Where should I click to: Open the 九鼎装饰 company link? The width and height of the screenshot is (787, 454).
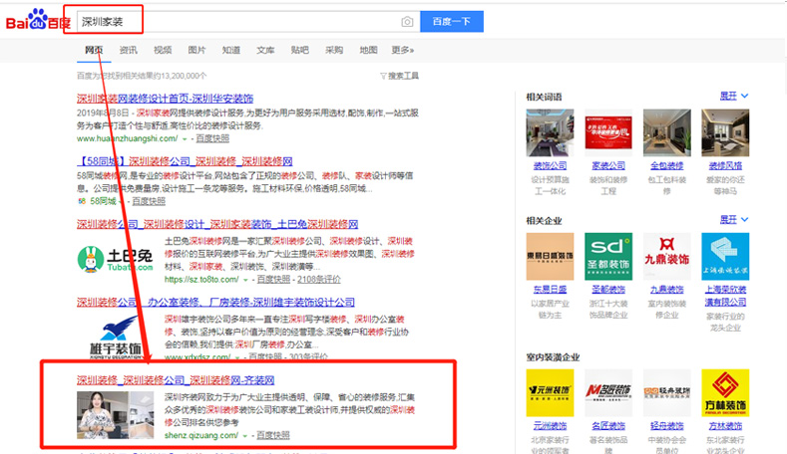pyautogui.click(x=667, y=289)
